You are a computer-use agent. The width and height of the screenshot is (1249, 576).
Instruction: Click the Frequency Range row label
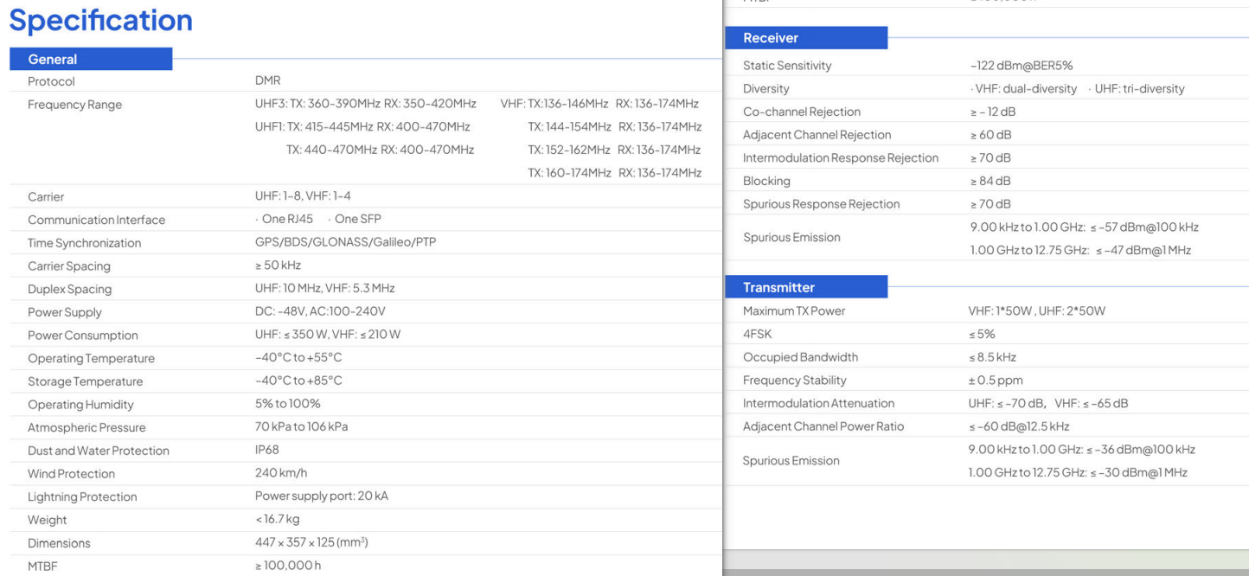point(74,105)
